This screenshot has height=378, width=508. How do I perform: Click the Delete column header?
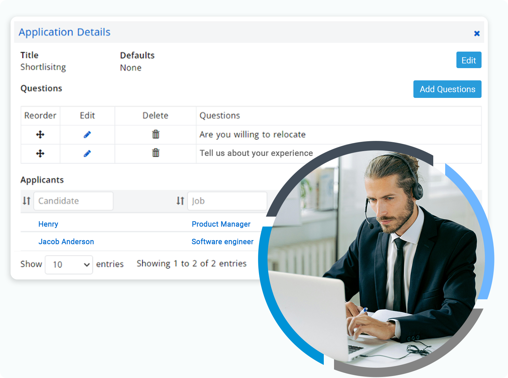point(155,115)
